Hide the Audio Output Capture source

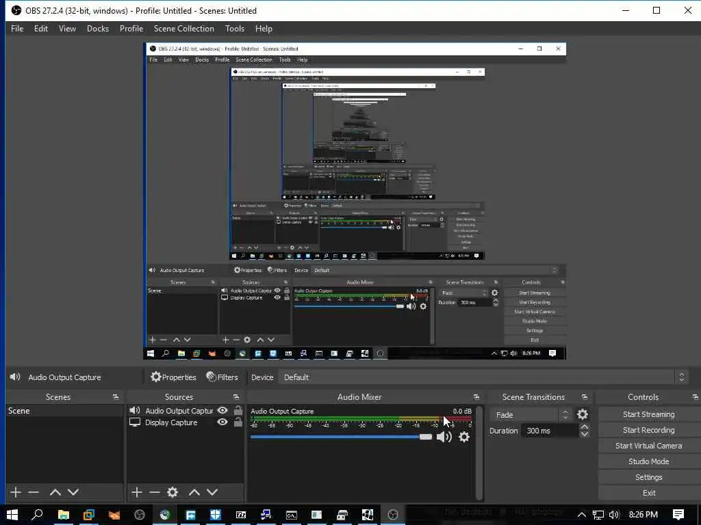tap(222, 410)
